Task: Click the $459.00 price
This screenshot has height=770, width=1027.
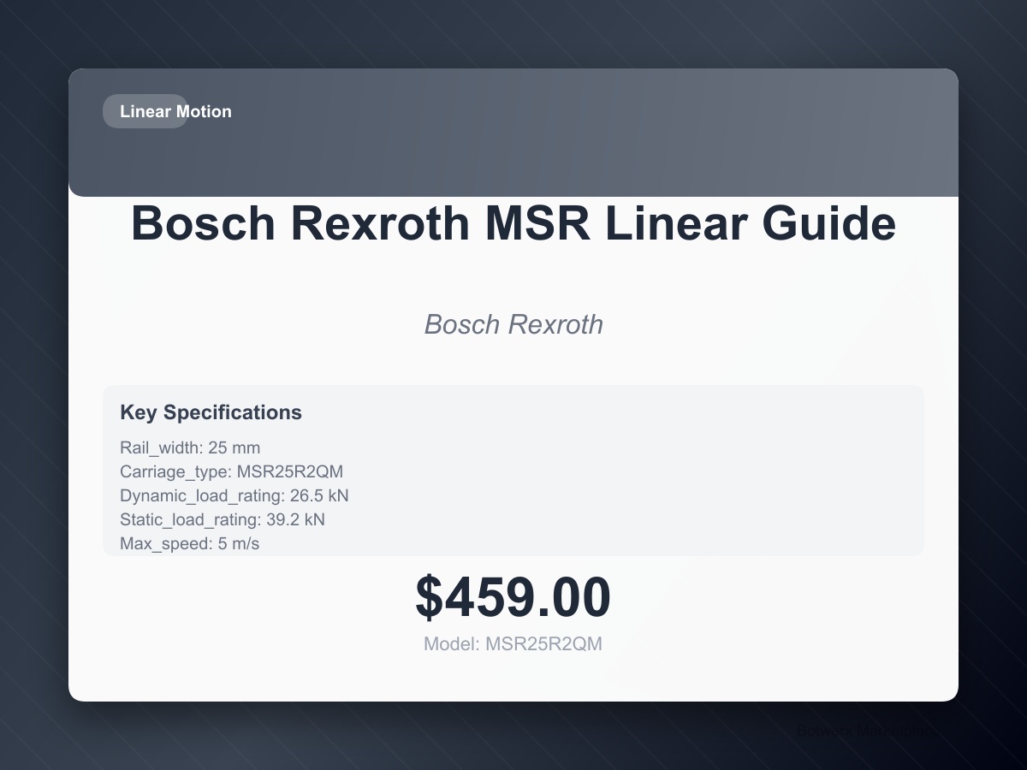Action: pos(513,597)
